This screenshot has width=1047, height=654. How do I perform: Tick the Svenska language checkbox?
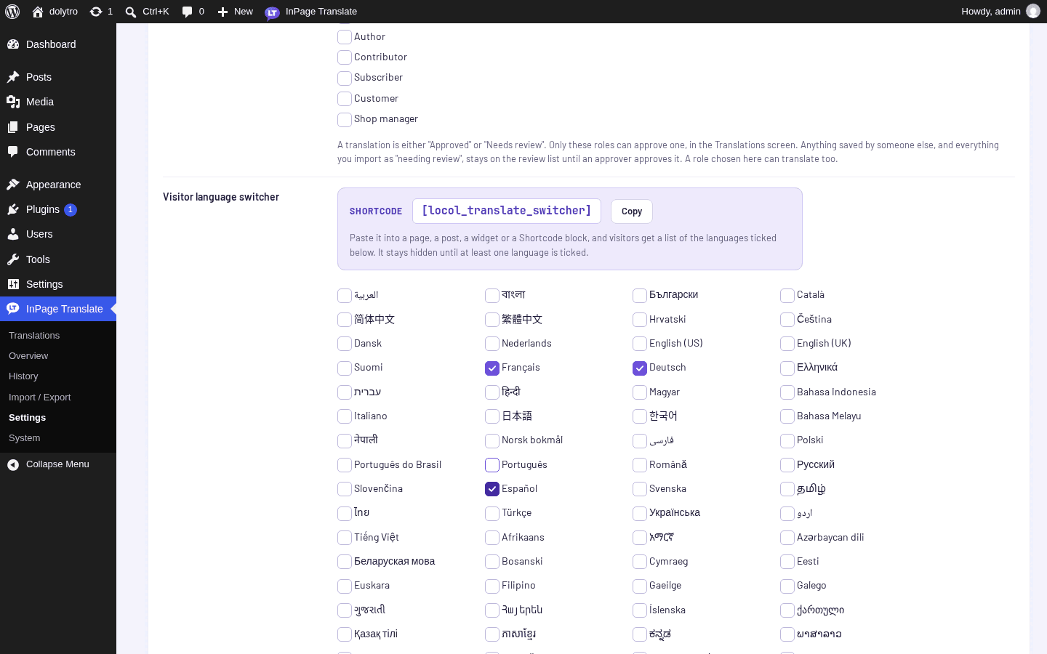(640, 489)
